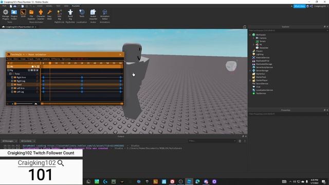The width and height of the screenshot is (329, 185).
Task: Click the Roblox Studio taskbar icon
Action: tap(189, 181)
